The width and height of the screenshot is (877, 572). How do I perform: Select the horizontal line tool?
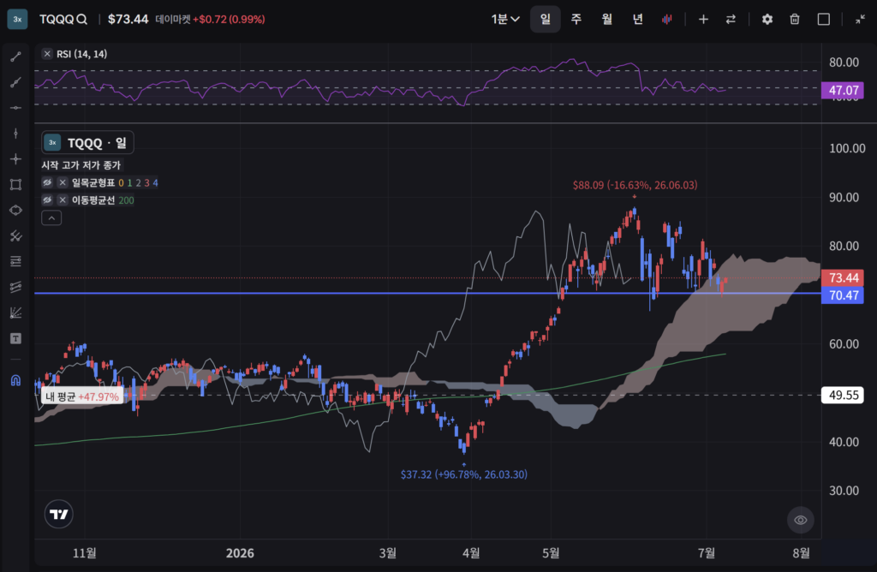pos(15,107)
